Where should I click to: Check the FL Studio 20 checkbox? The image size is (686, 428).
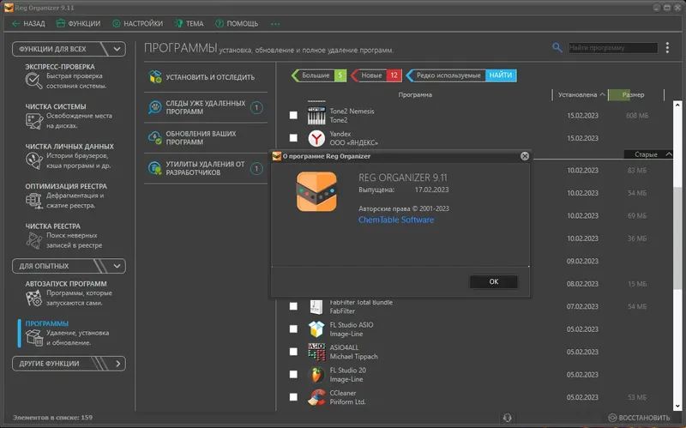click(293, 374)
